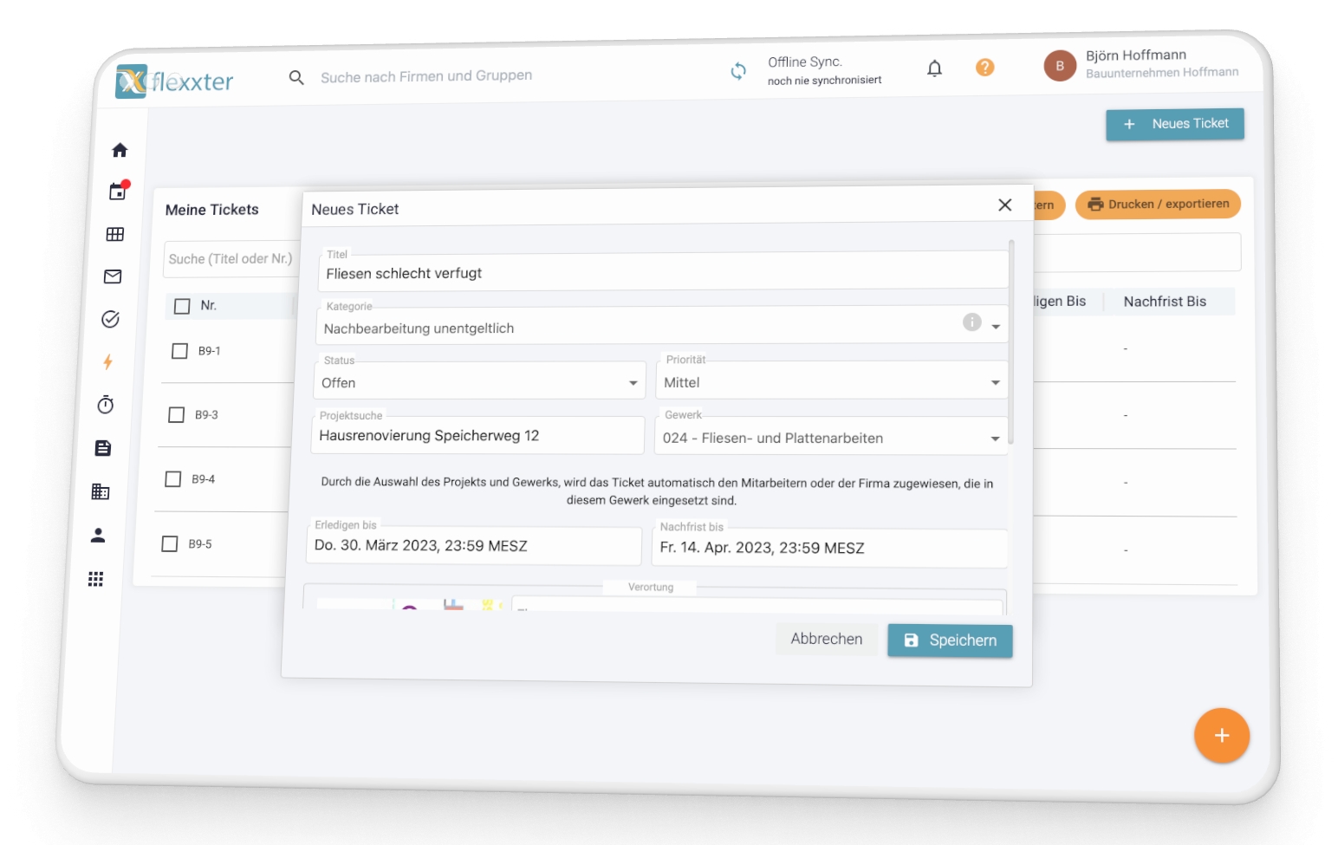1338x845 pixels.
Task: Open the check circle tasks icon
Action: point(110,319)
